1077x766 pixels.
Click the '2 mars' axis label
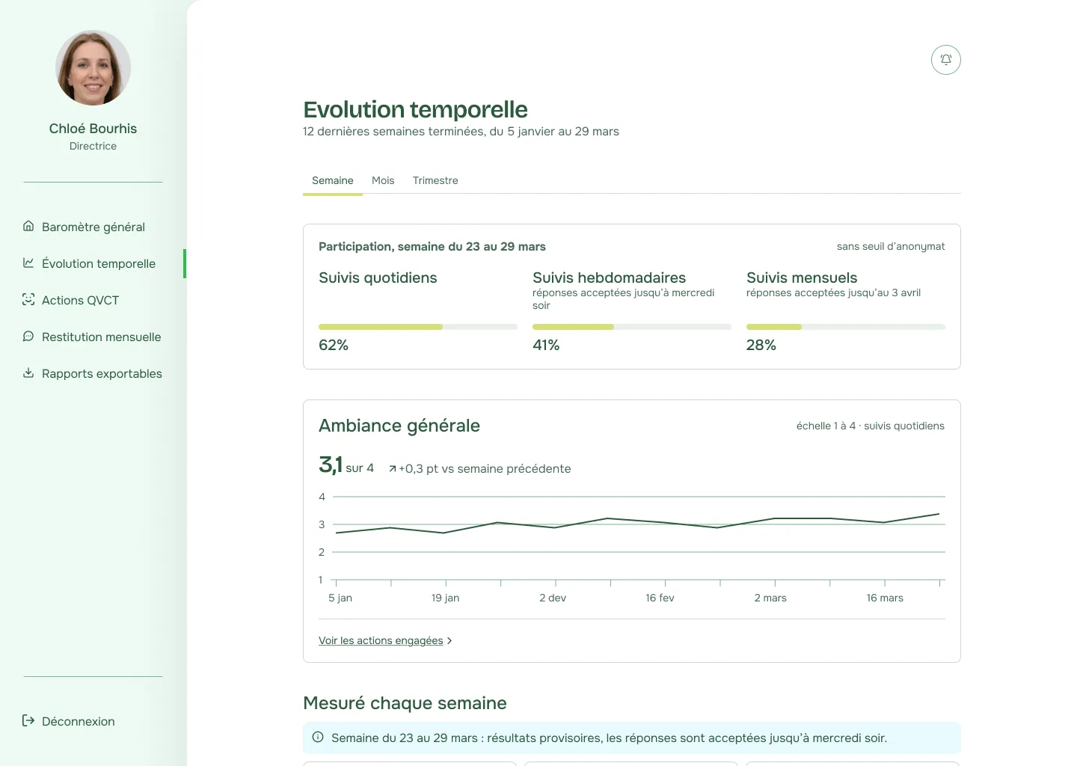(770, 598)
